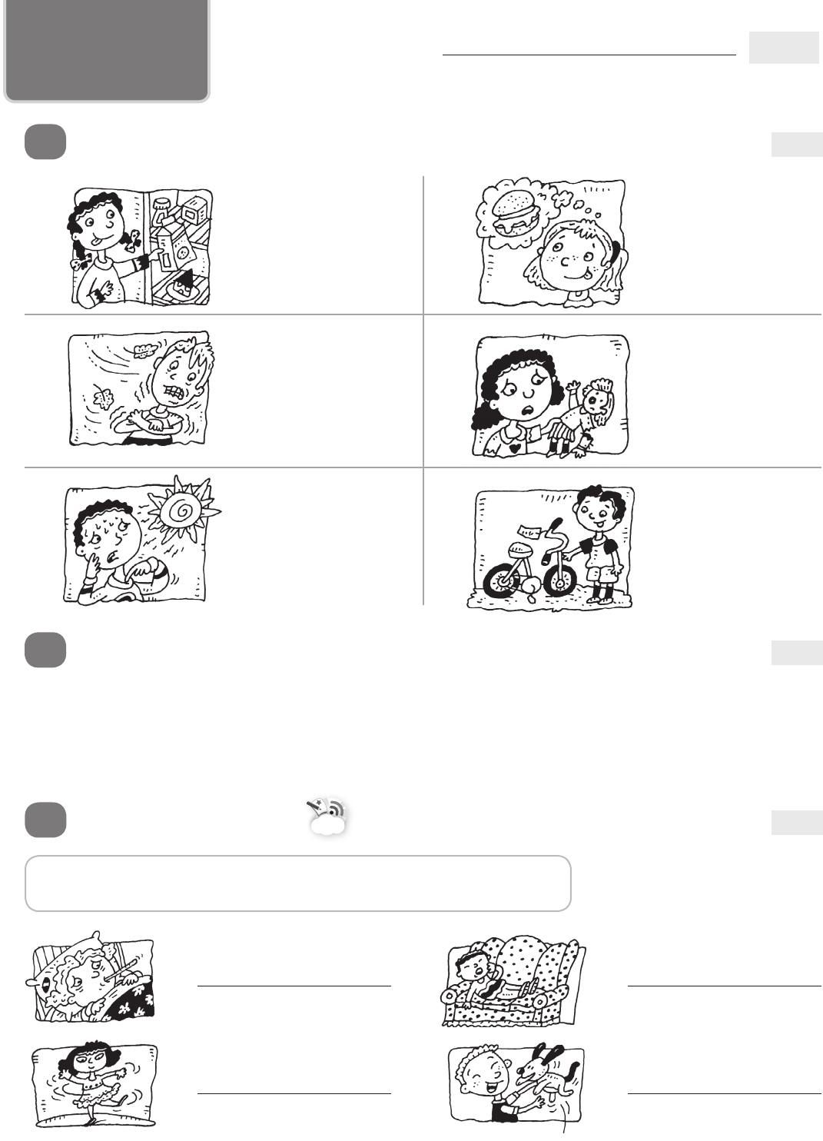Select the first exercise's gray circle marker
This screenshot has width=823, height=1141.
[x=45, y=143]
